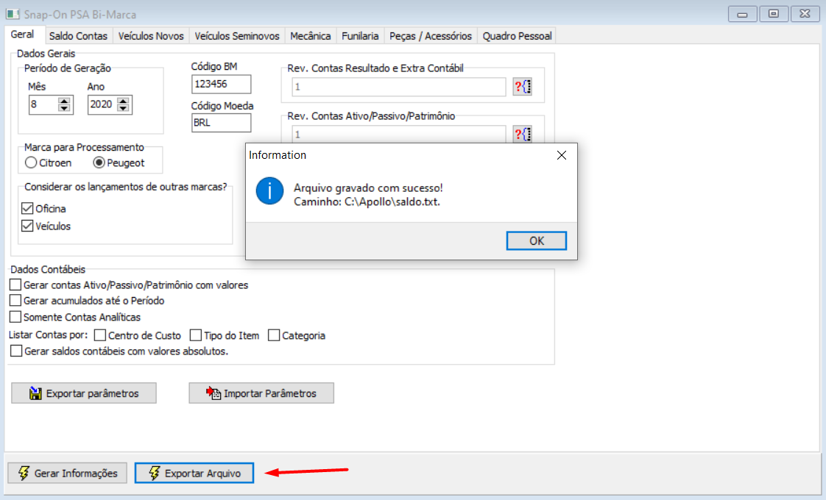Enable Gerar contas Ativo/Passivo/Patrimônio com valores

[x=15, y=285]
